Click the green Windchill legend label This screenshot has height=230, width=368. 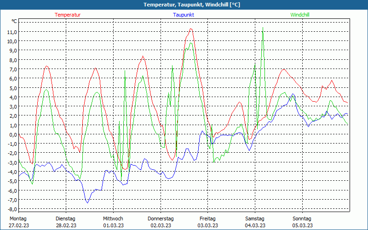300,15
